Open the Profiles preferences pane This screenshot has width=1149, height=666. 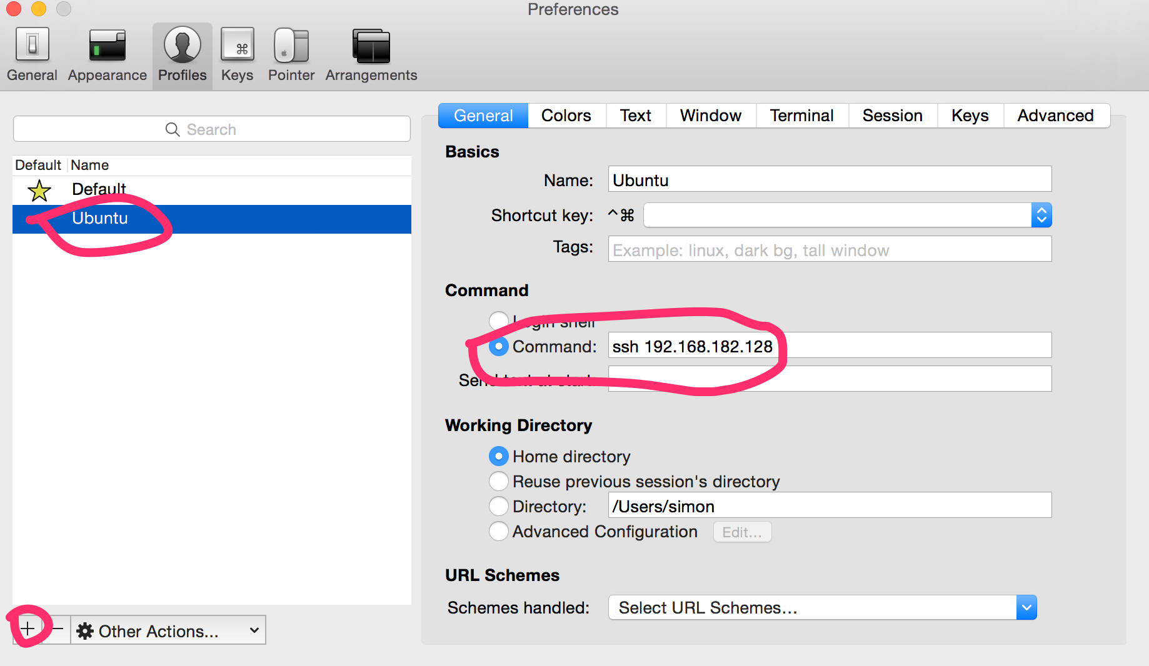(x=182, y=55)
